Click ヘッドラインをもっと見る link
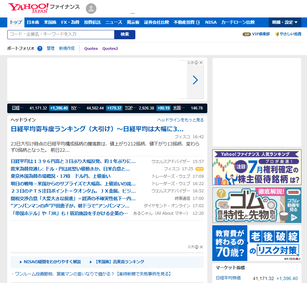Viewport: 307px width, 283px height. click(181, 120)
